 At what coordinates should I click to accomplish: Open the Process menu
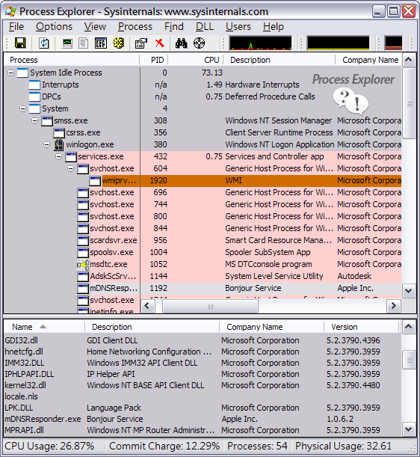pyautogui.click(x=135, y=27)
